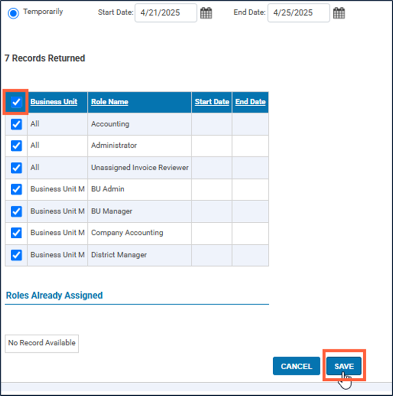The image size is (393, 396).
Task: Toggle the select-all header checkbox
Action: click(x=17, y=102)
